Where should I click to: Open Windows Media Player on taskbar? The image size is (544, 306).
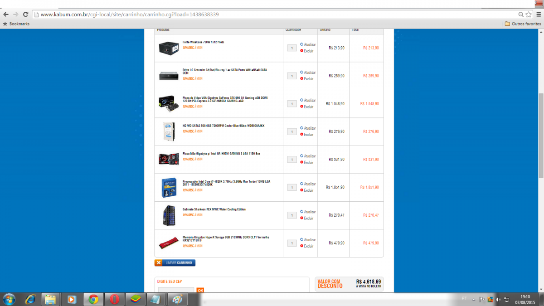pyautogui.click(x=72, y=299)
